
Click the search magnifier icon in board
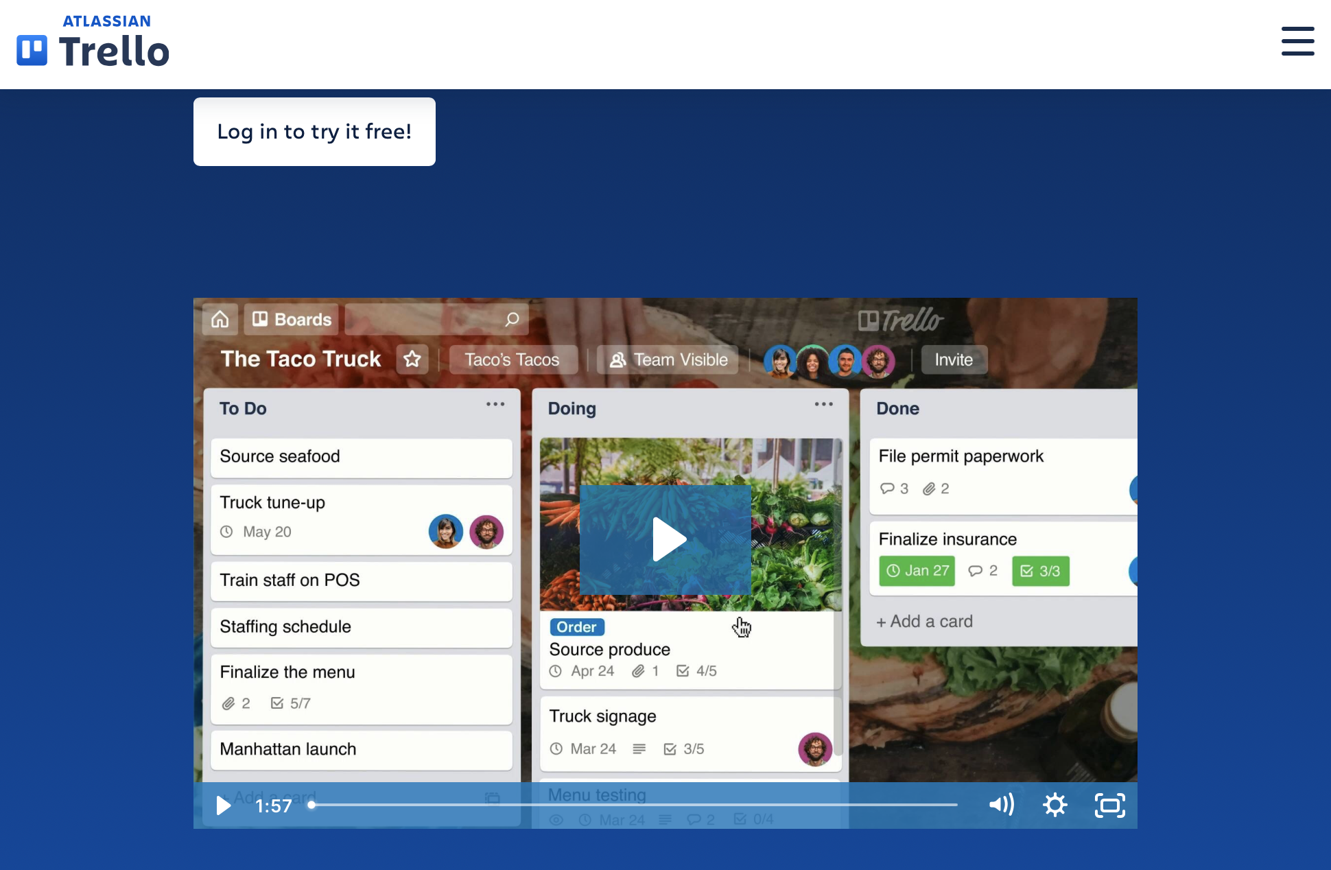click(x=512, y=320)
